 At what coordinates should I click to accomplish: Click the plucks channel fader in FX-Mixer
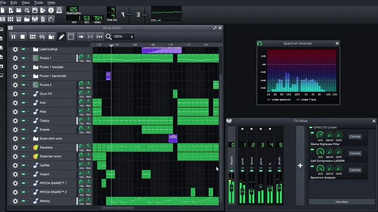pos(279,188)
